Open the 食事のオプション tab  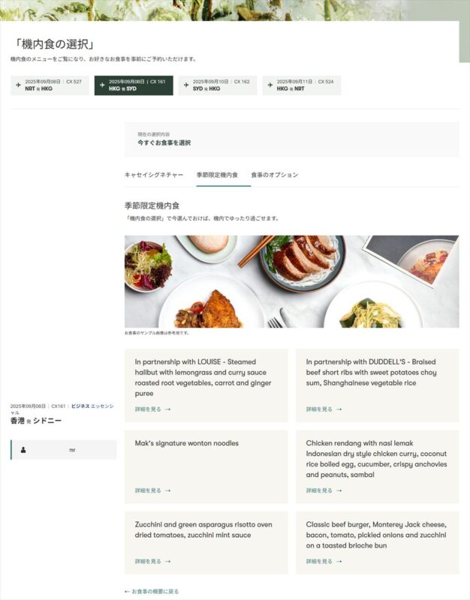274,175
